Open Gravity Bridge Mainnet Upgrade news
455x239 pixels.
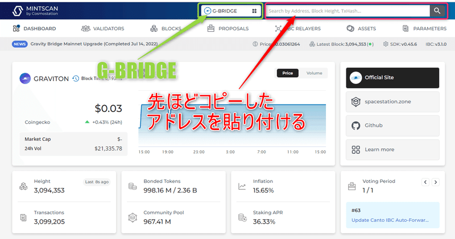coord(94,44)
